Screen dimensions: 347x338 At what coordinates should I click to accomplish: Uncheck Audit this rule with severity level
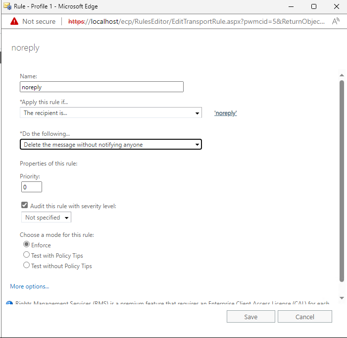point(24,206)
